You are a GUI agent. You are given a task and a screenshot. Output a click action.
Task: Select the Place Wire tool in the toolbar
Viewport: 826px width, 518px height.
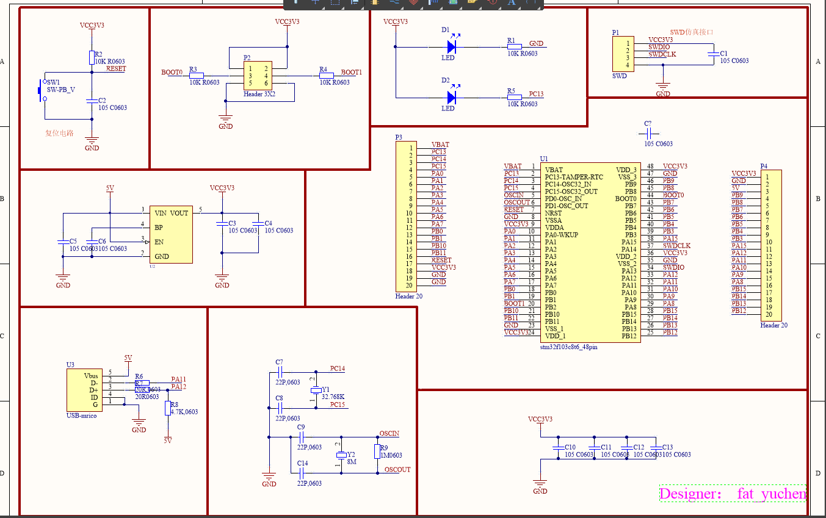394,2
